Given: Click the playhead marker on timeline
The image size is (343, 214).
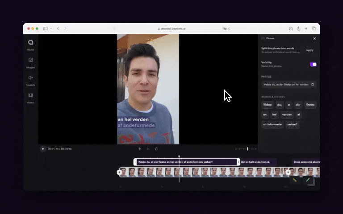Looking at the screenshot, I should (179, 156).
